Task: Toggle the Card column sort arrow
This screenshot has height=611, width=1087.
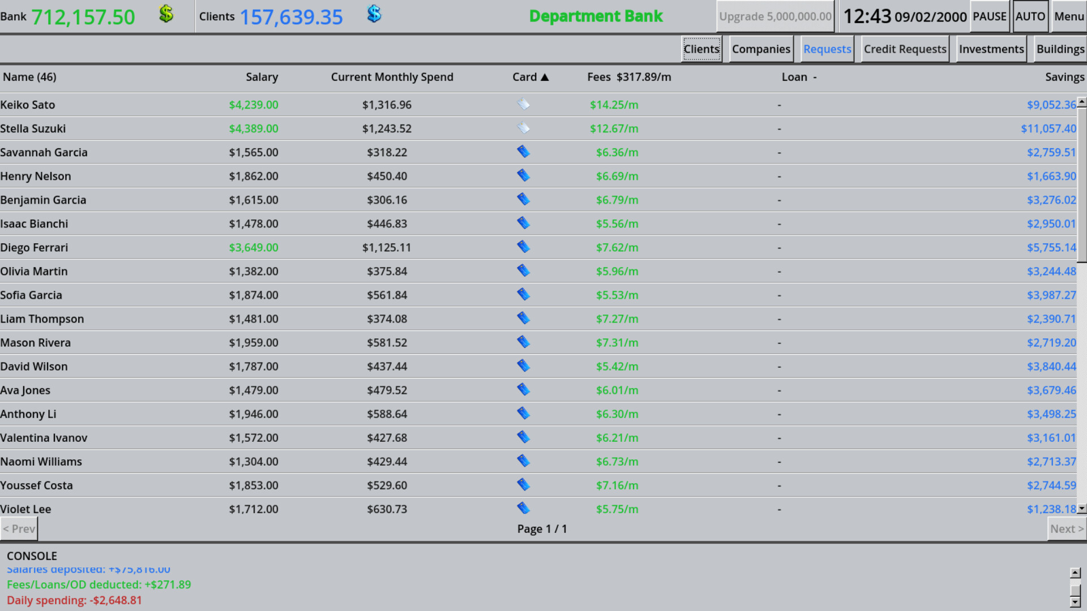Action: coord(545,77)
